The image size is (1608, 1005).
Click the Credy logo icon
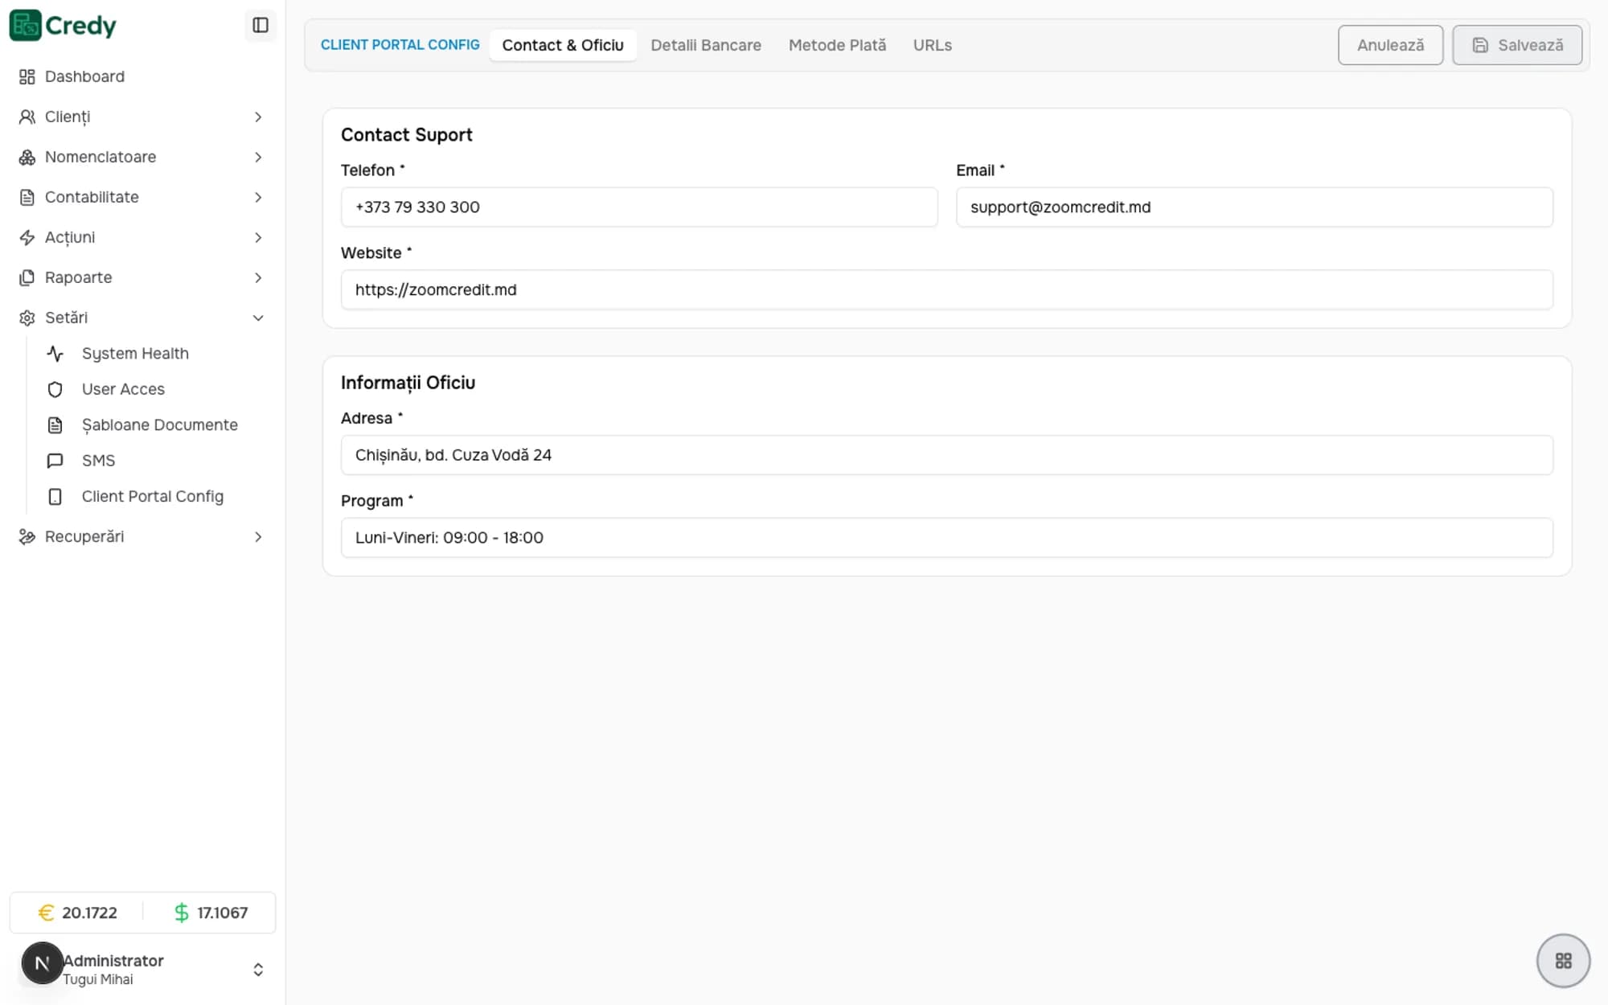[x=25, y=26]
